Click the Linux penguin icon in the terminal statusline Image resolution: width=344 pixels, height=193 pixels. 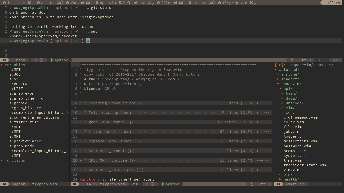(x=292, y=60)
